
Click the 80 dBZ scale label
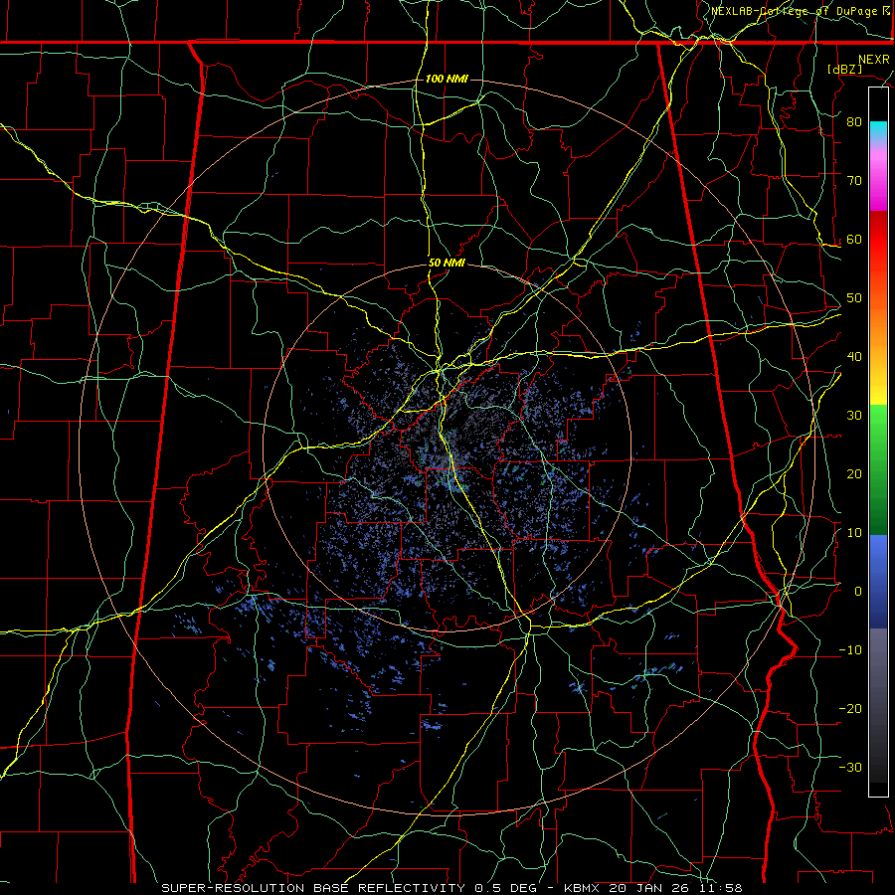(854, 121)
